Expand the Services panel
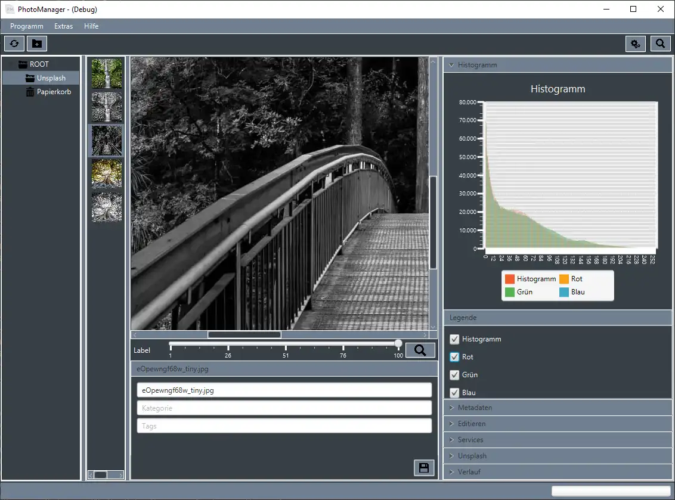The height and width of the screenshot is (500, 675). coord(558,440)
